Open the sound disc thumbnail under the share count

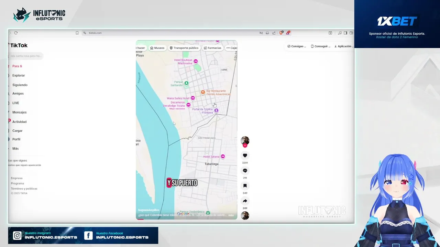245,215
